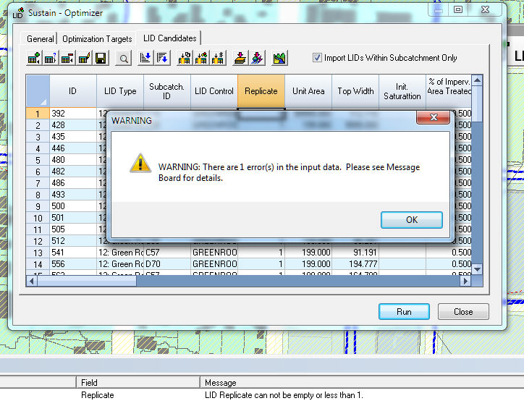Click the LID Type column header

120,91
